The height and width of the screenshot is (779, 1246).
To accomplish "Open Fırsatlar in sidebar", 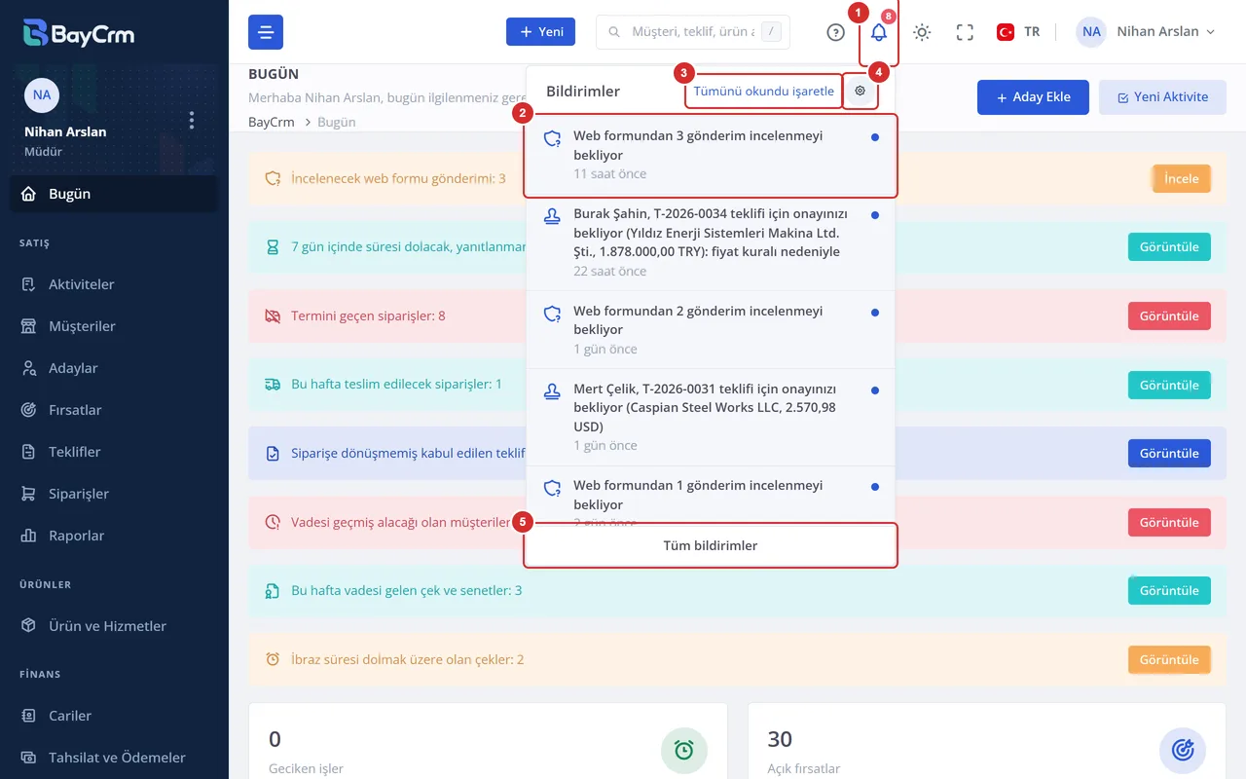I will tap(114, 410).
